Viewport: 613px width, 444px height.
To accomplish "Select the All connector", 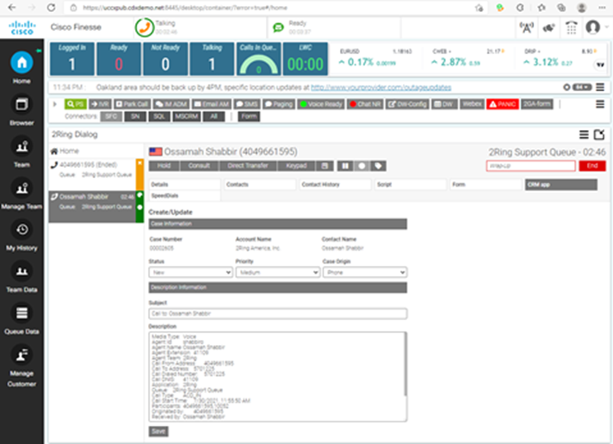I will click(214, 116).
